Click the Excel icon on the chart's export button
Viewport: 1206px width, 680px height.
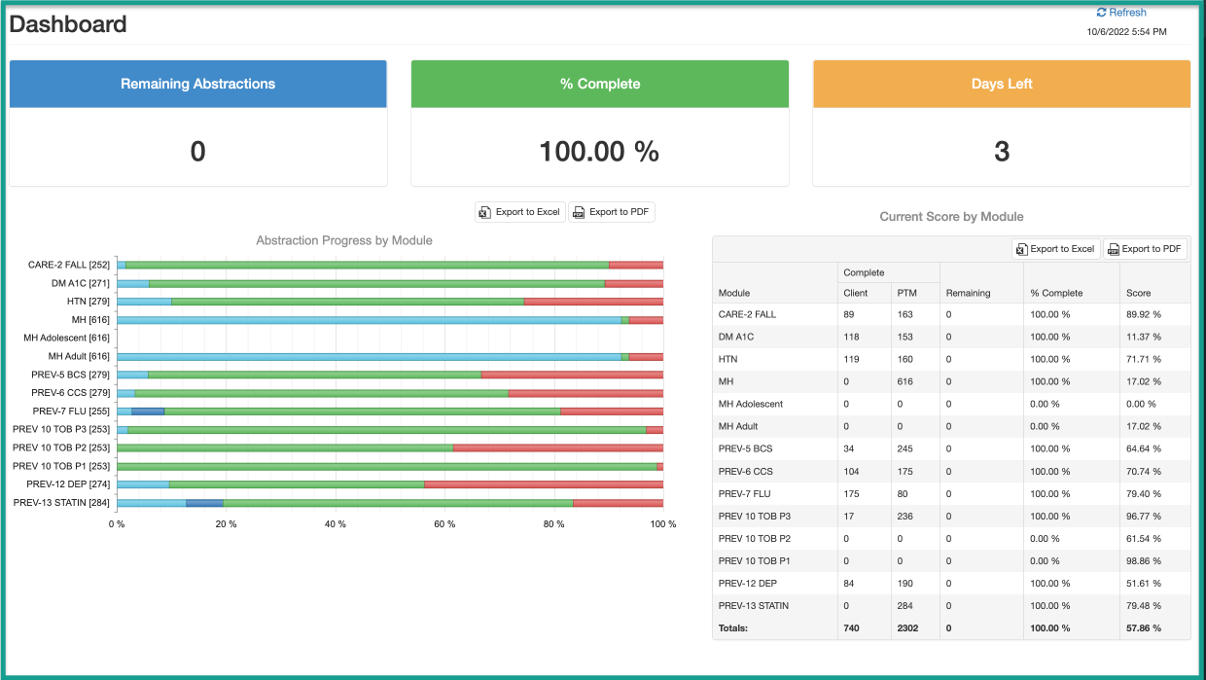pos(484,211)
